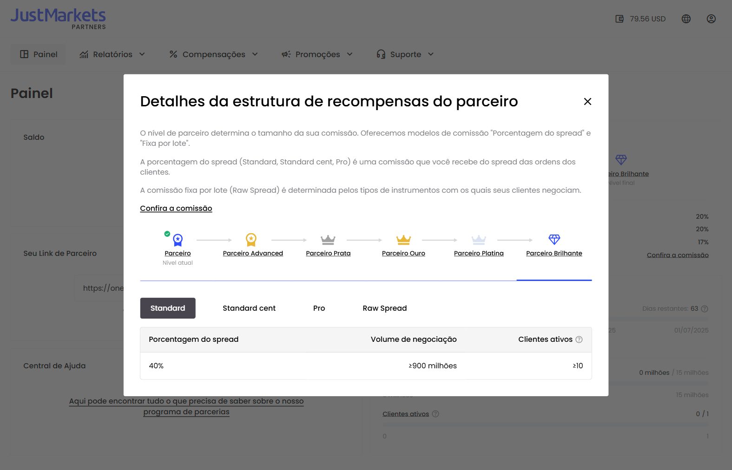The width and height of the screenshot is (732, 470).
Task: Expand the Suporte dropdown chevron
Action: click(431, 54)
